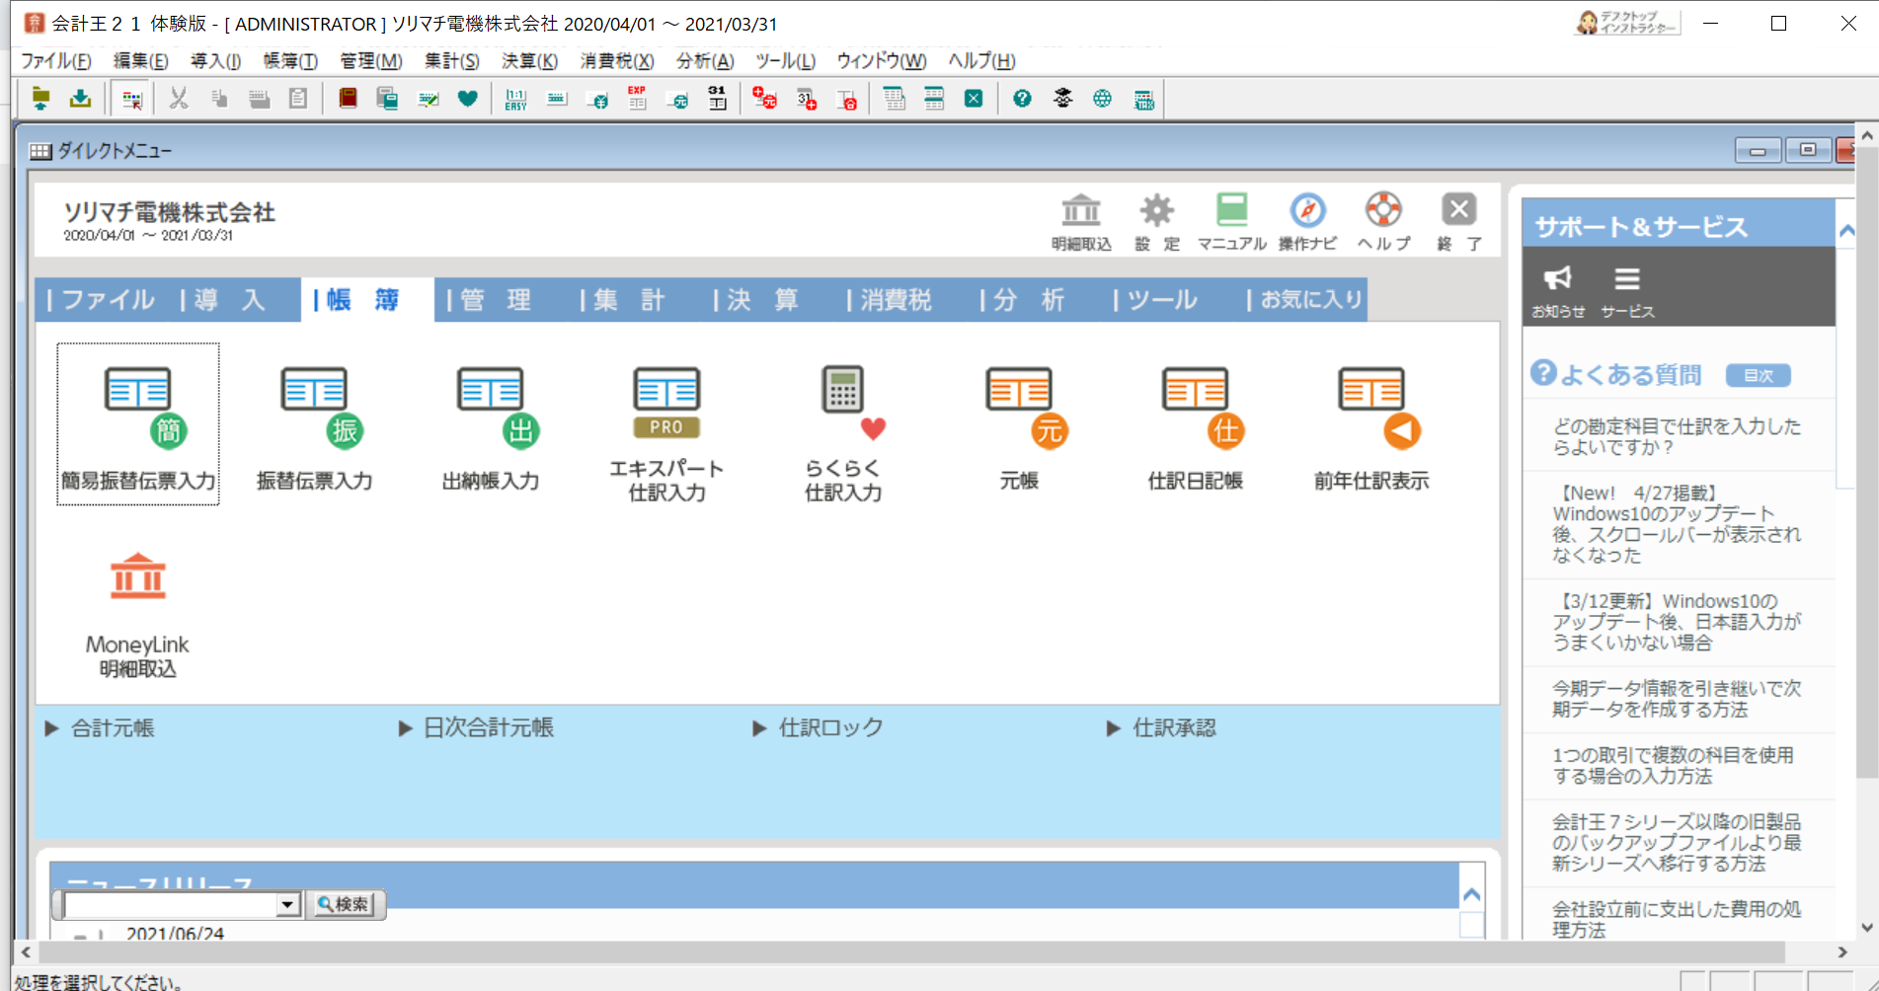Click the green X Excel toolbar icon
The height and width of the screenshot is (991, 1879).
tap(974, 99)
